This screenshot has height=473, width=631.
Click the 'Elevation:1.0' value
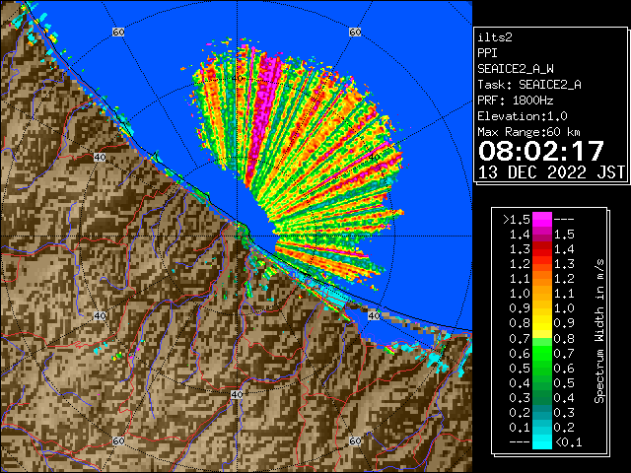coord(523,116)
